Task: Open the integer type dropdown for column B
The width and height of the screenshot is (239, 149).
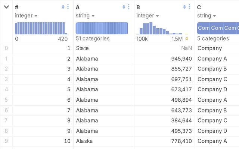Action: 148,16
